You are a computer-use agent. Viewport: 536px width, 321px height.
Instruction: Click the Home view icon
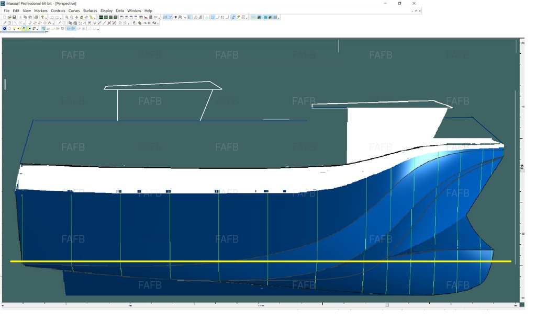82,17
